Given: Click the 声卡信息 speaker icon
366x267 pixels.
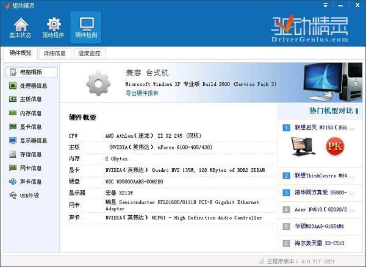Looking at the screenshot, I should pyautogui.click(x=13, y=182).
